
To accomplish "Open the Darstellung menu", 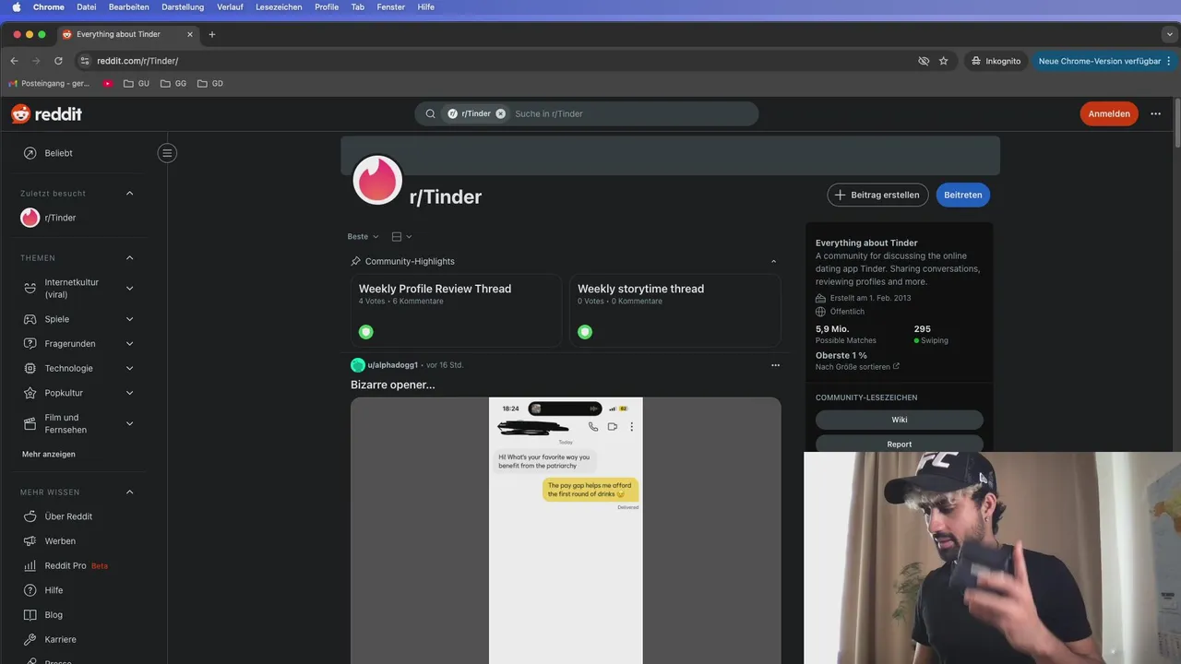I will click(x=183, y=6).
